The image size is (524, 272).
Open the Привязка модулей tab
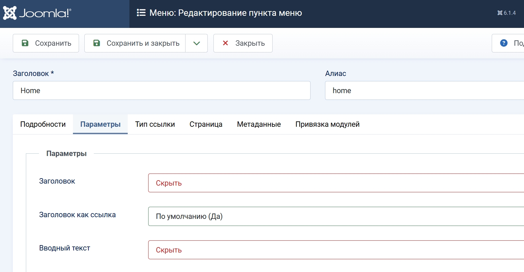point(327,124)
